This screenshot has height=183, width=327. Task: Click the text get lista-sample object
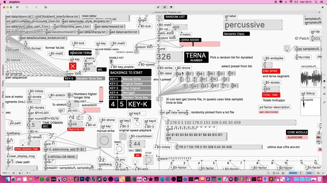pyautogui.click(x=174, y=112)
